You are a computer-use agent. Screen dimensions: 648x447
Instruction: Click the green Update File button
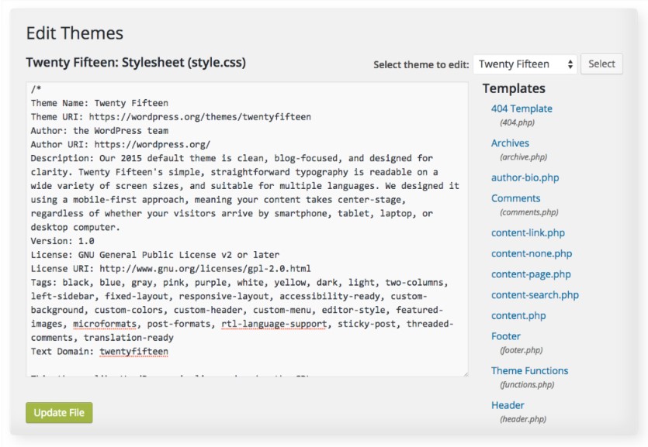(59, 412)
